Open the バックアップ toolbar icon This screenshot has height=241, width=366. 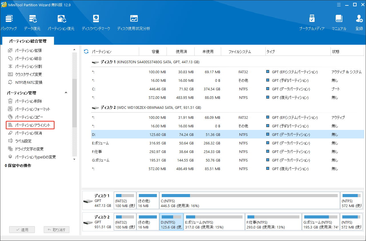tap(9, 22)
